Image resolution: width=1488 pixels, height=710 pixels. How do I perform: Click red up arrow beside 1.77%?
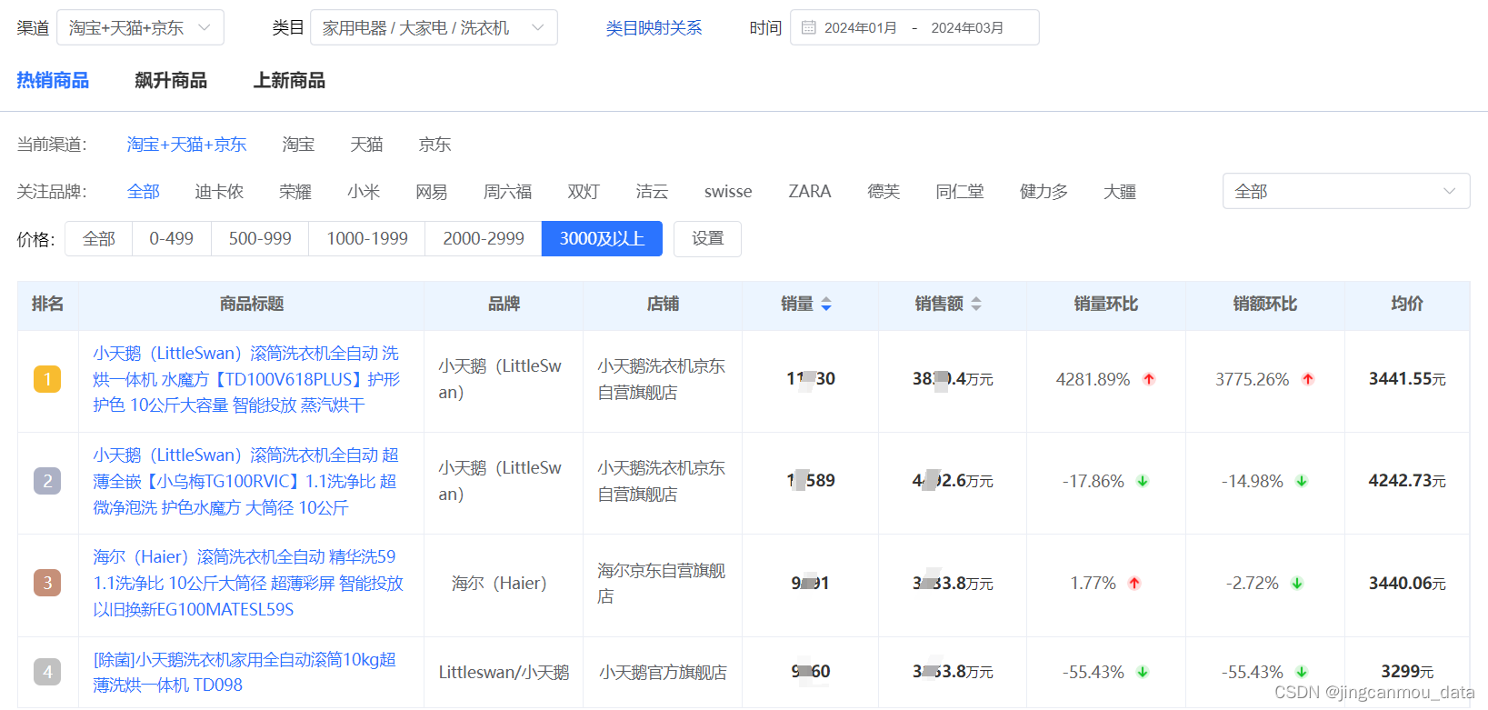click(x=1134, y=583)
